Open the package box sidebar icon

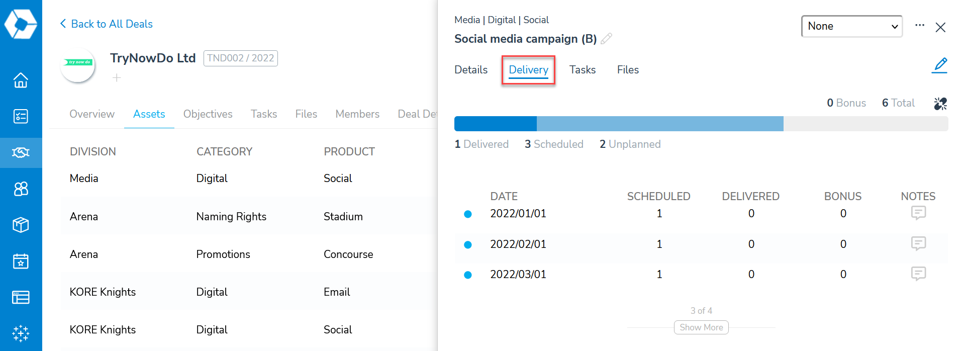pyautogui.click(x=21, y=225)
